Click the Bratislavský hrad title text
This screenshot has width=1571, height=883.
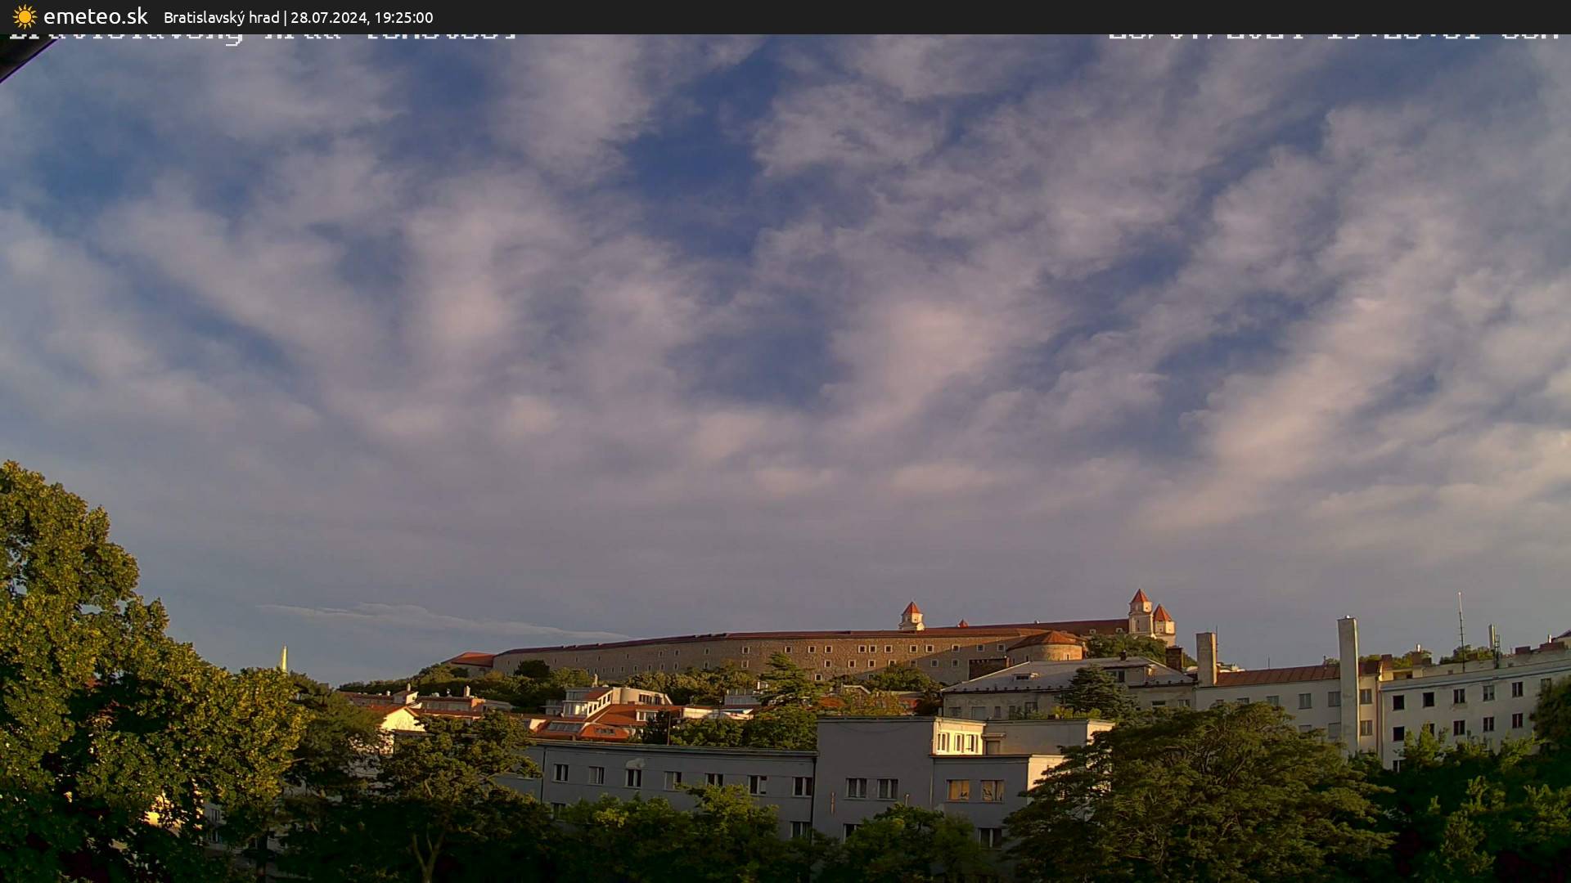(221, 17)
